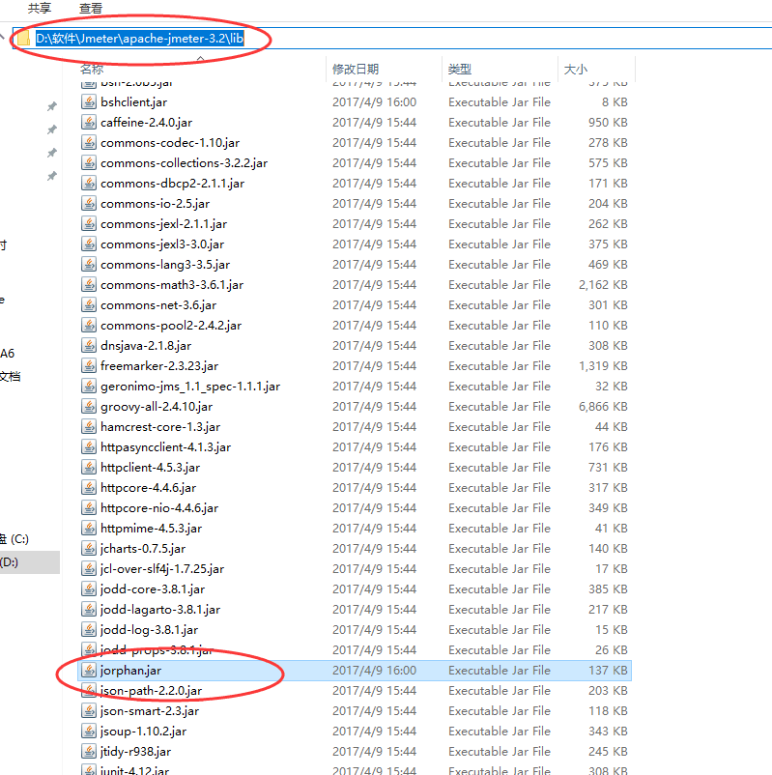Click file name jodd-core-3.8.1.jar
772x775 pixels.
click(x=153, y=589)
